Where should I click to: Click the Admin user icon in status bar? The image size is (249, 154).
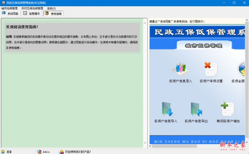(x=39, y=152)
